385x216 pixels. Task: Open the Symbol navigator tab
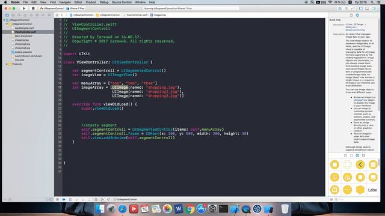[13, 15]
